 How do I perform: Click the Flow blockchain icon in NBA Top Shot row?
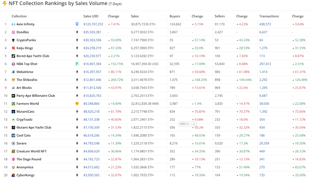(77, 64)
